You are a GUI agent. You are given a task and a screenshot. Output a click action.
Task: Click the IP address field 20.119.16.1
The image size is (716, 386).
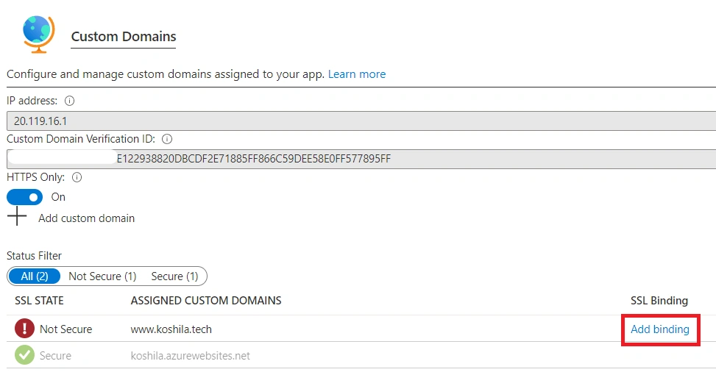click(361, 121)
